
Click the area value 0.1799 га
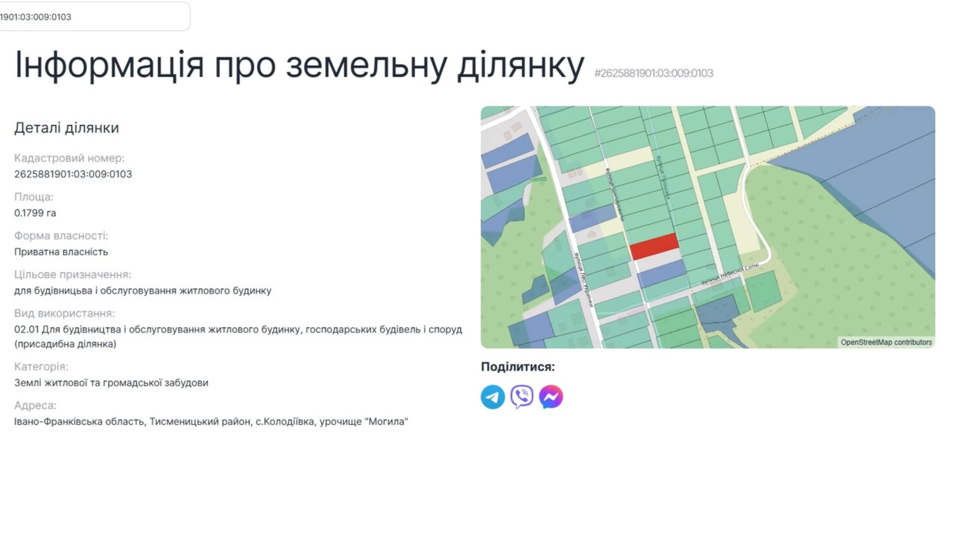click(x=35, y=213)
